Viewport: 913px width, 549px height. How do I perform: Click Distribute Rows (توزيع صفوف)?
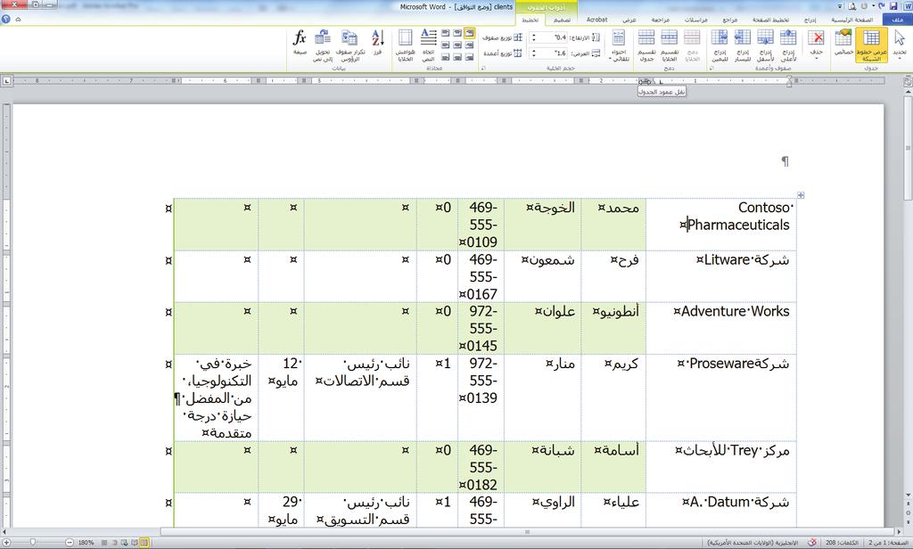click(503, 37)
